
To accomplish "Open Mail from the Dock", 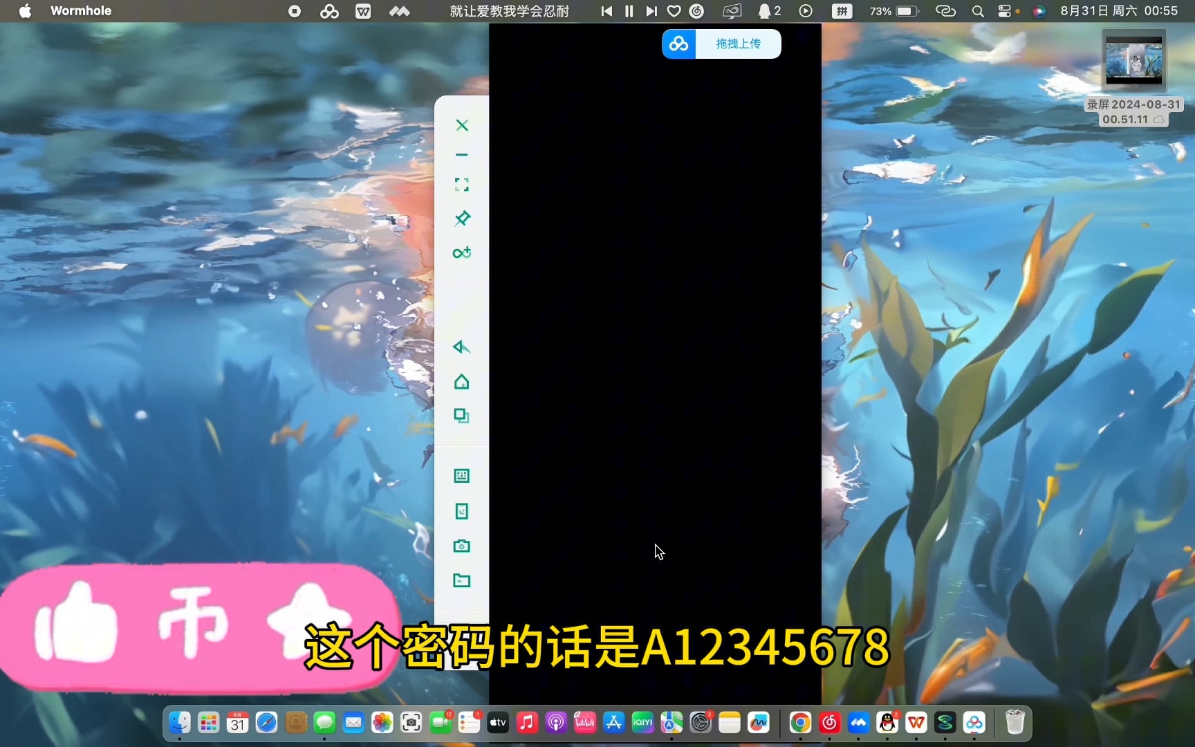I will point(353,723).
